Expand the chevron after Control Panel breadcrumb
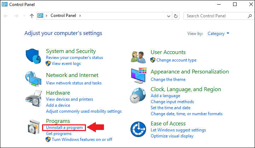The image size is (255, 148). click(80, 16)
